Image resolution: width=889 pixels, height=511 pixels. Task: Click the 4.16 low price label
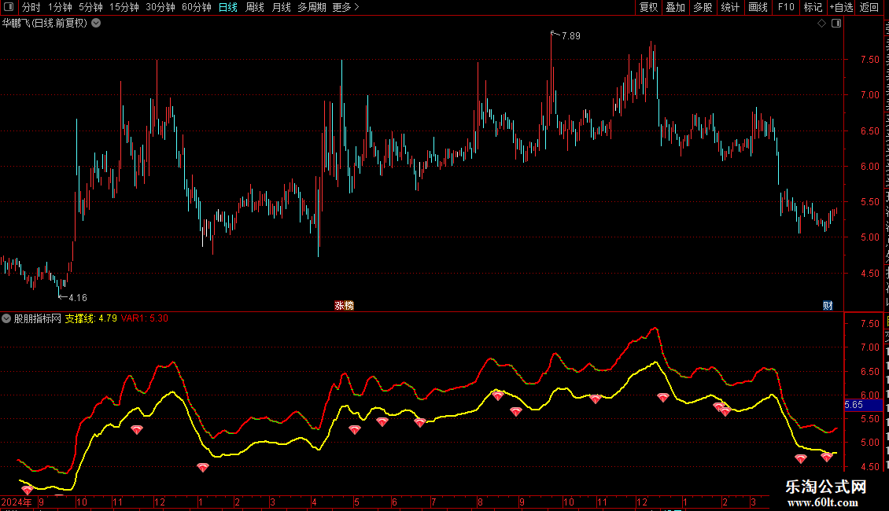[x=78, y=297]
